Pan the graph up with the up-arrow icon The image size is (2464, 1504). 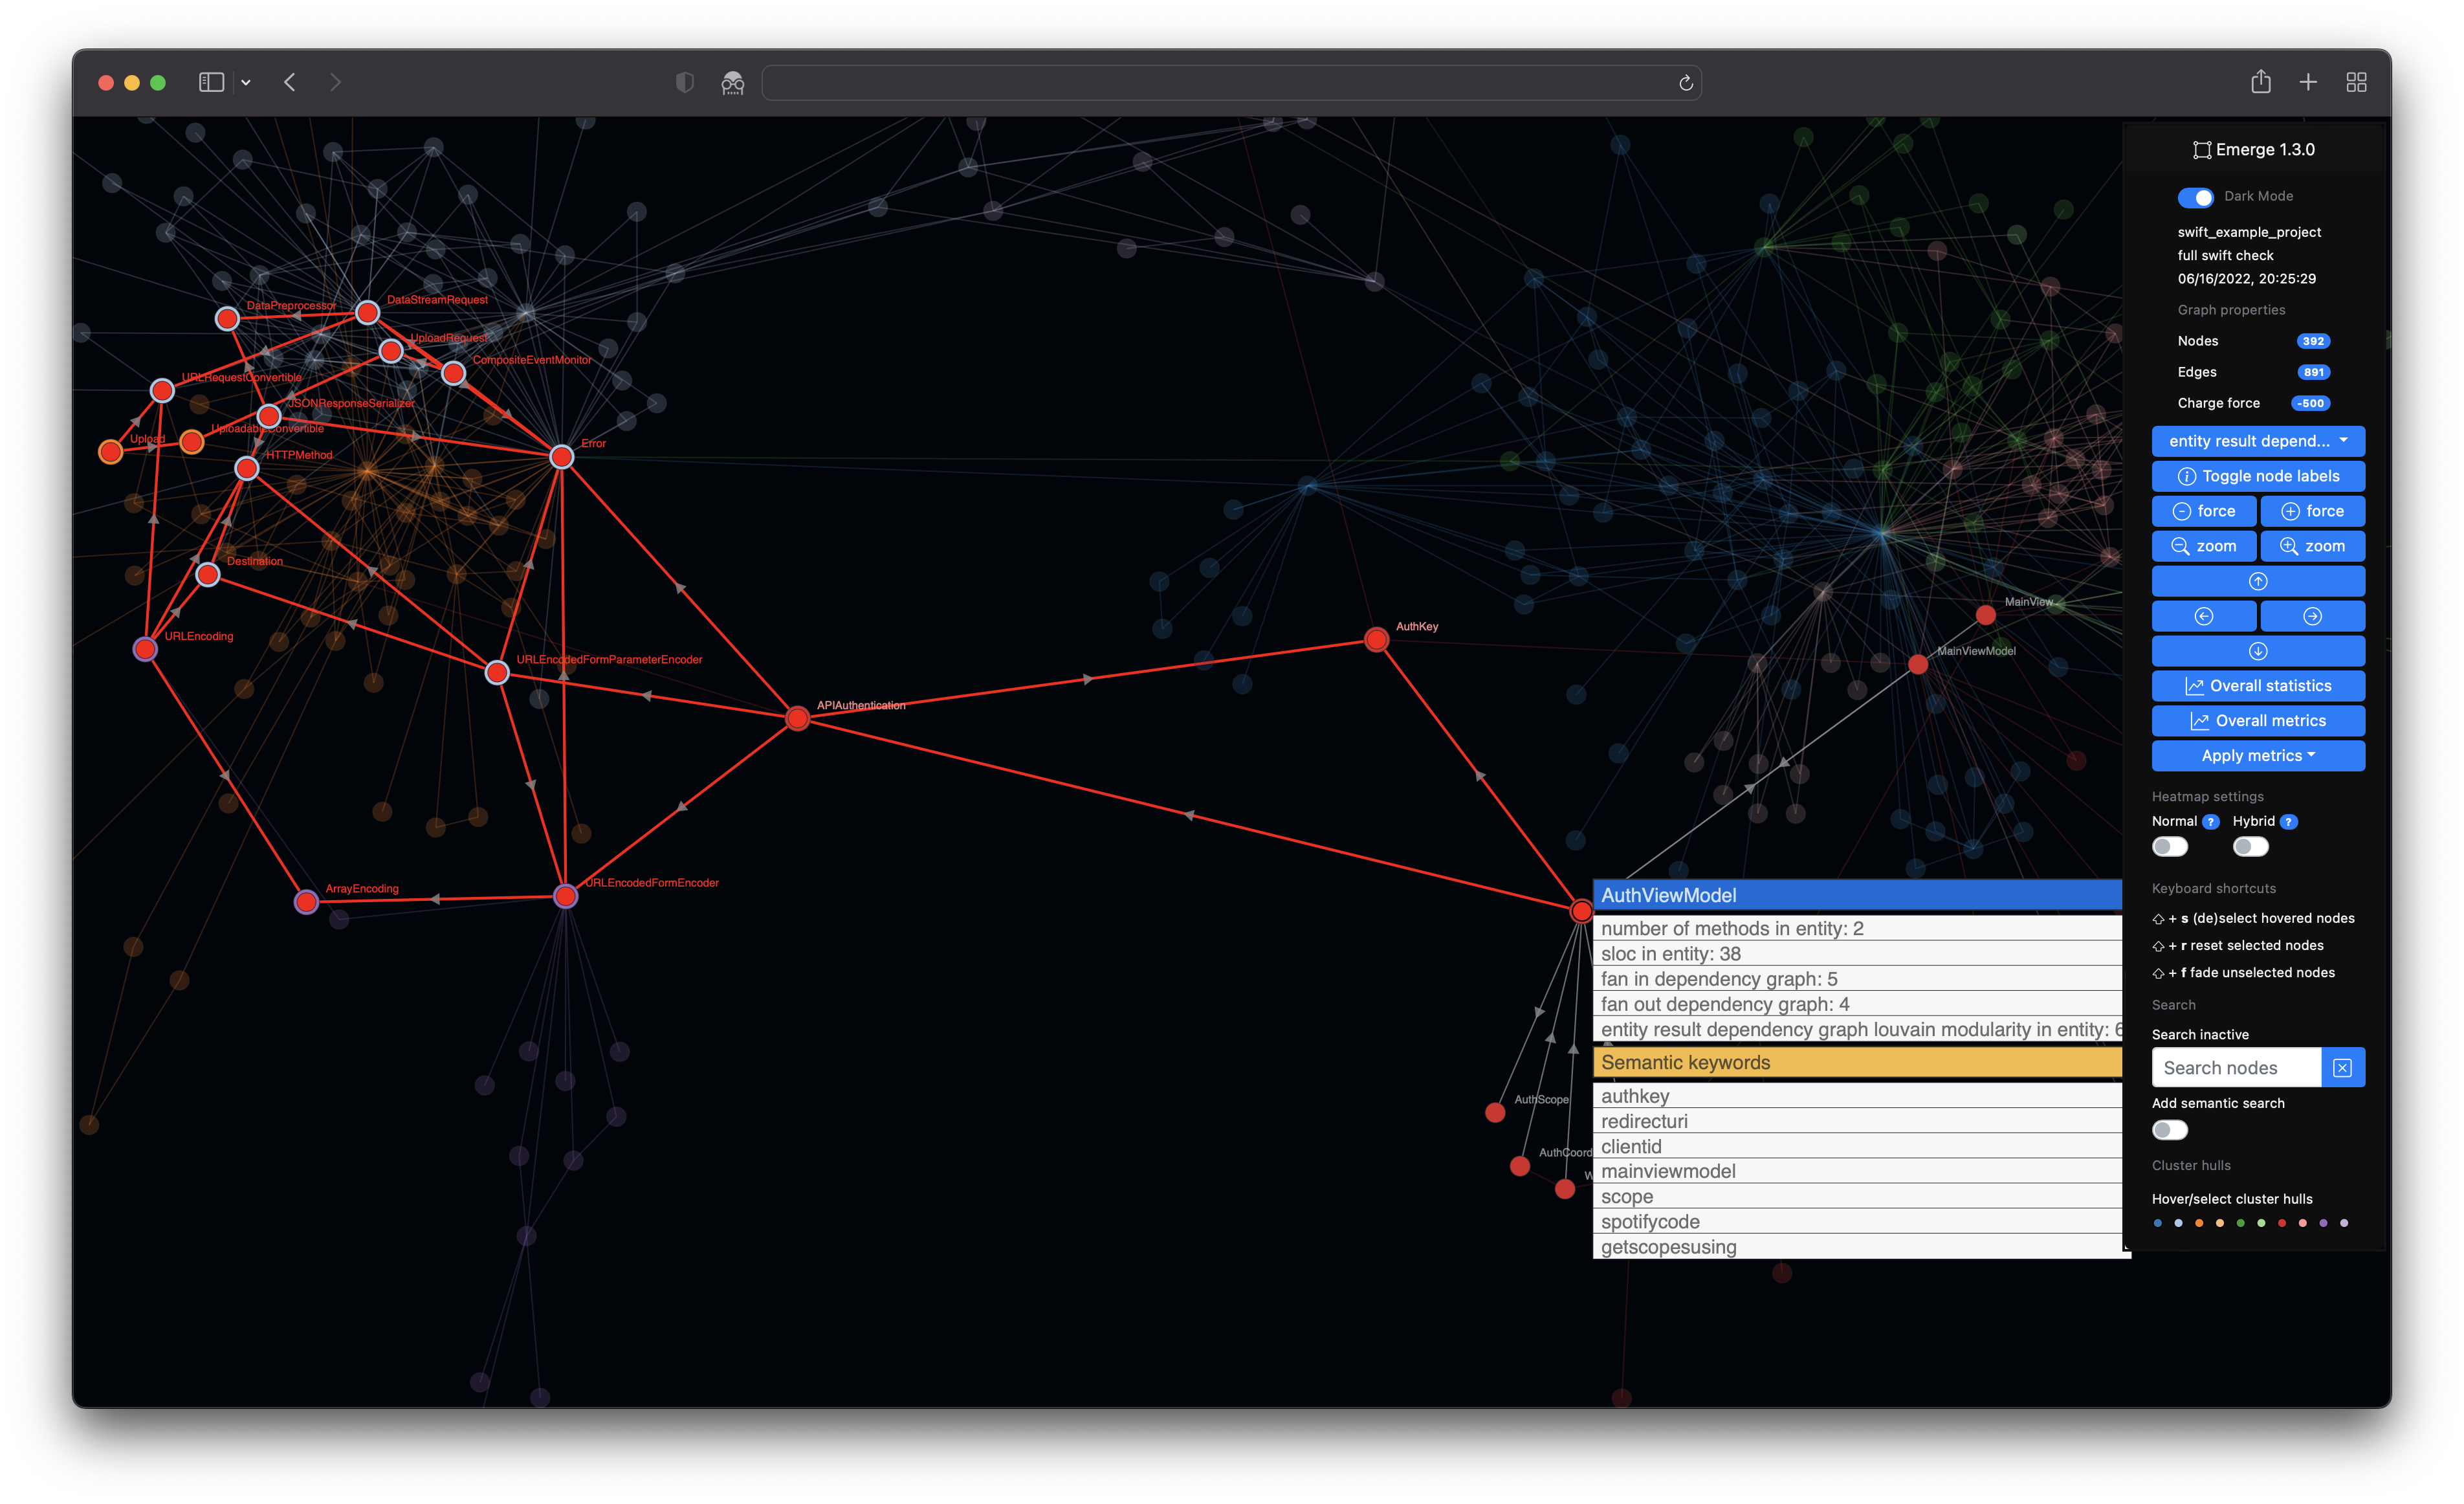pos(2258,581)
